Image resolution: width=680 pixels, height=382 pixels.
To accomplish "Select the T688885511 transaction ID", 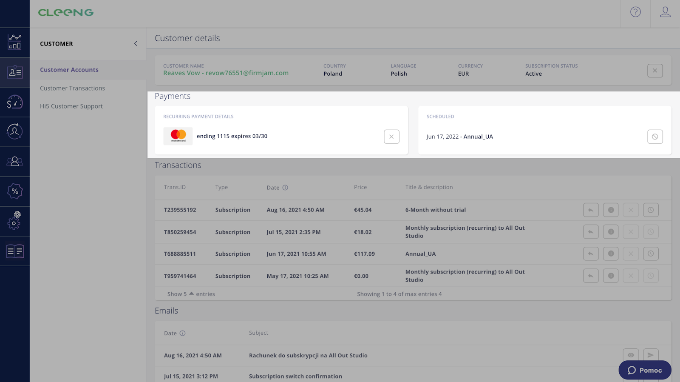I will (x=180, y=254).
